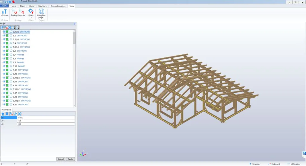Save the project using title bar disk icon
The image size is (306, 166).
coord(6,2)
